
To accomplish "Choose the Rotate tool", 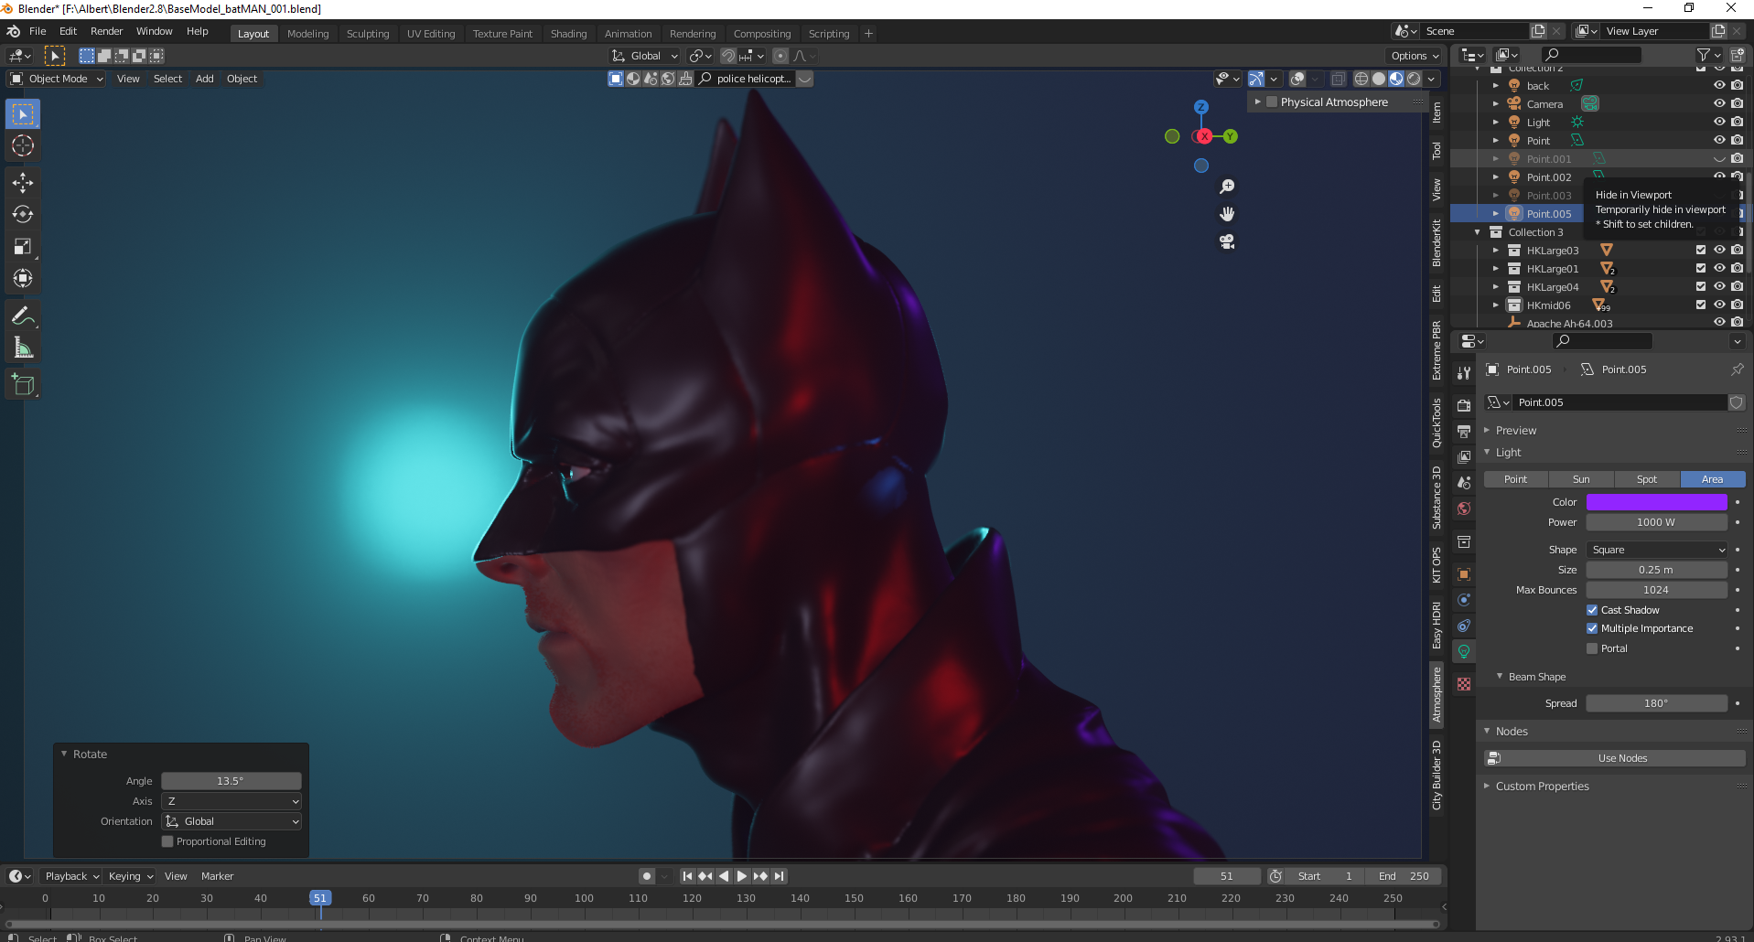I will (x=23, y=215).
